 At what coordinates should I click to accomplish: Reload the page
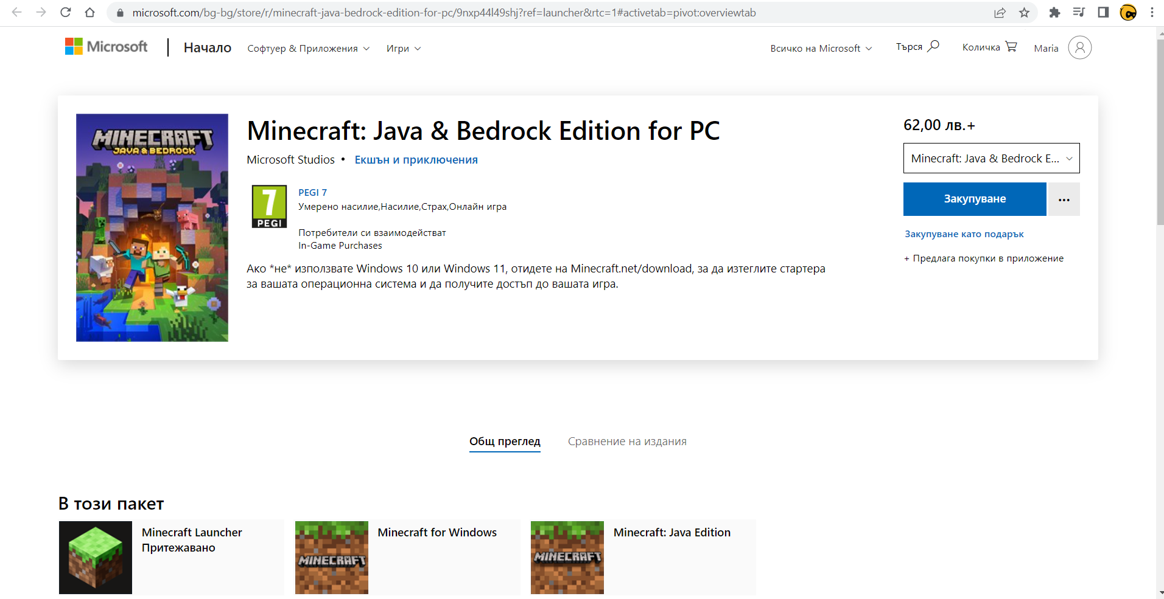(66, 13)
